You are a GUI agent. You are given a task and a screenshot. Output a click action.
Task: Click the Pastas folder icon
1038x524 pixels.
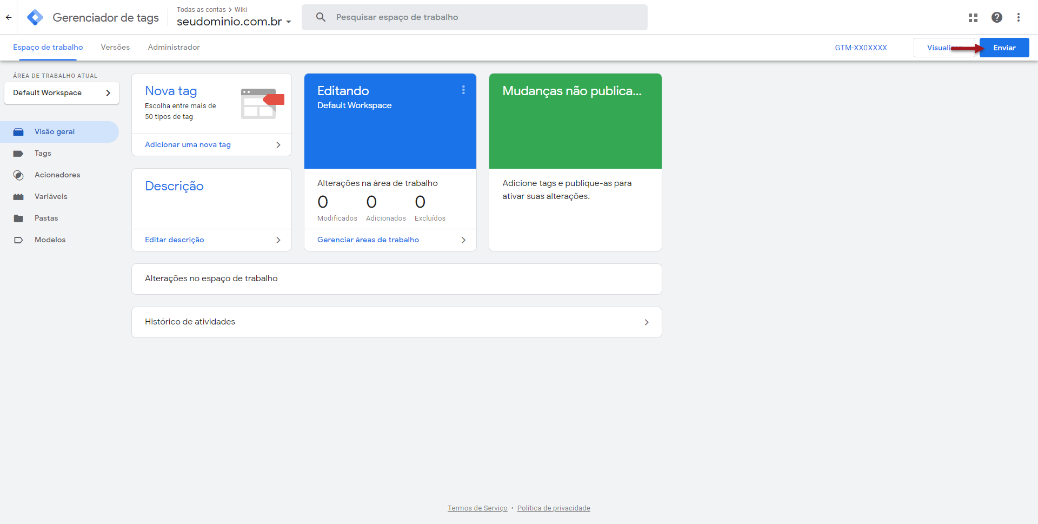click(18, 218)
